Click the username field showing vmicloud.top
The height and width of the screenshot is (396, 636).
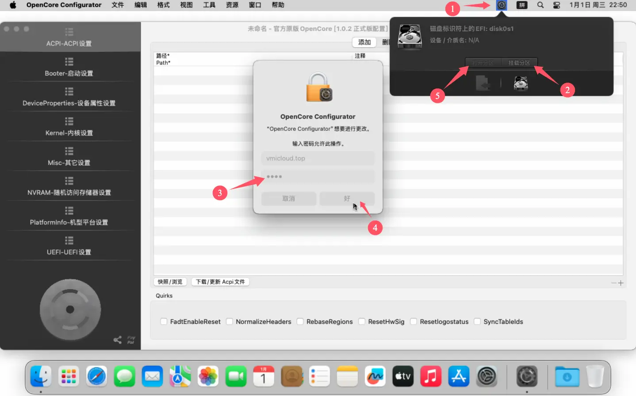tap(318, 158)
